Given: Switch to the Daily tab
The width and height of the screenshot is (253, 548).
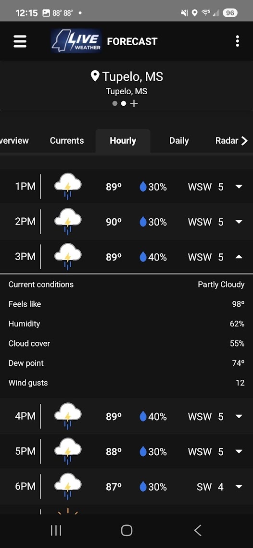Looking at the screenshot, I should point(179,140).
